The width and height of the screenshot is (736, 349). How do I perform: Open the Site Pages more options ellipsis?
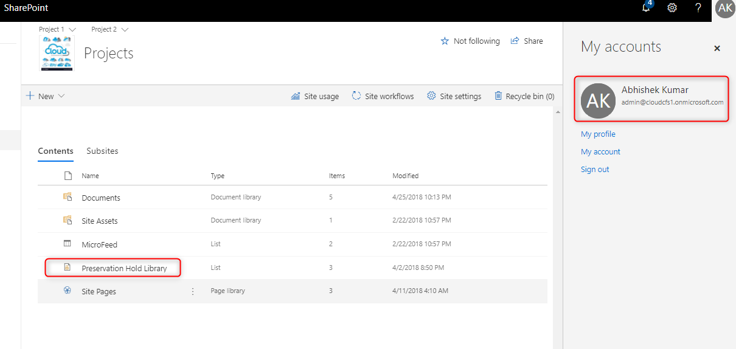pos(193,291)
